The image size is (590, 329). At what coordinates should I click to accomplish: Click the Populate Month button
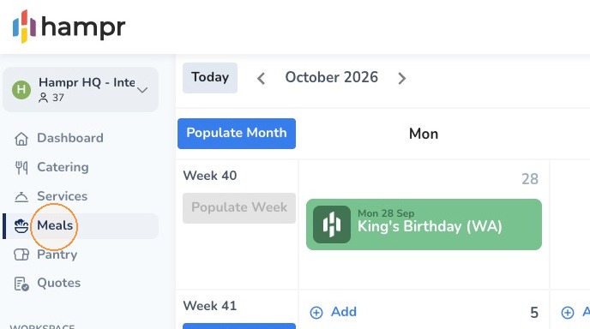click(237, 134)
